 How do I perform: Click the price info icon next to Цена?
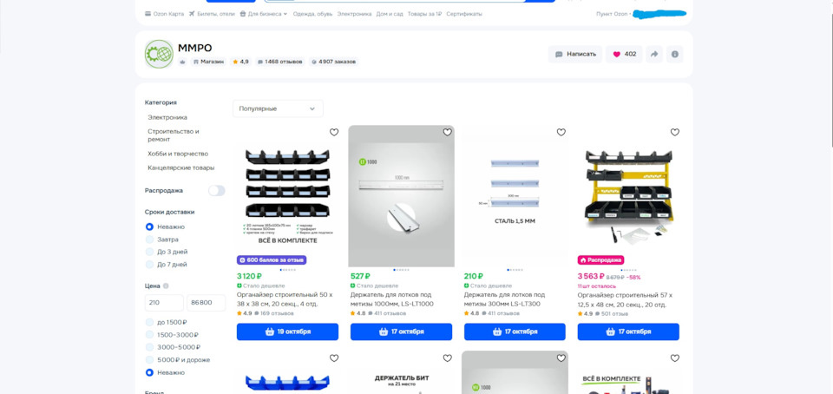(x=166, y=286)
